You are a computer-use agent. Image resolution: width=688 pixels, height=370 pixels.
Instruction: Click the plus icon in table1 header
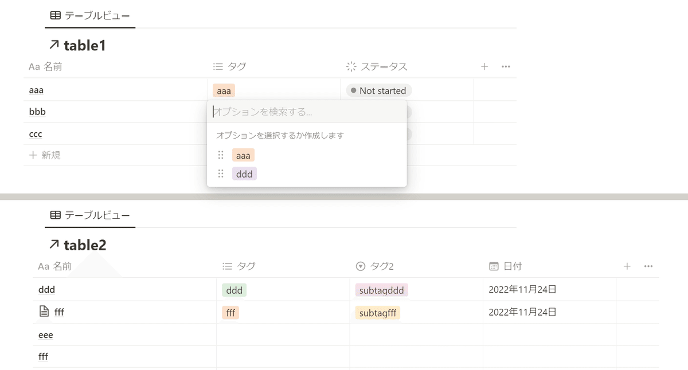pyautogui.click(x=484, y=66)
